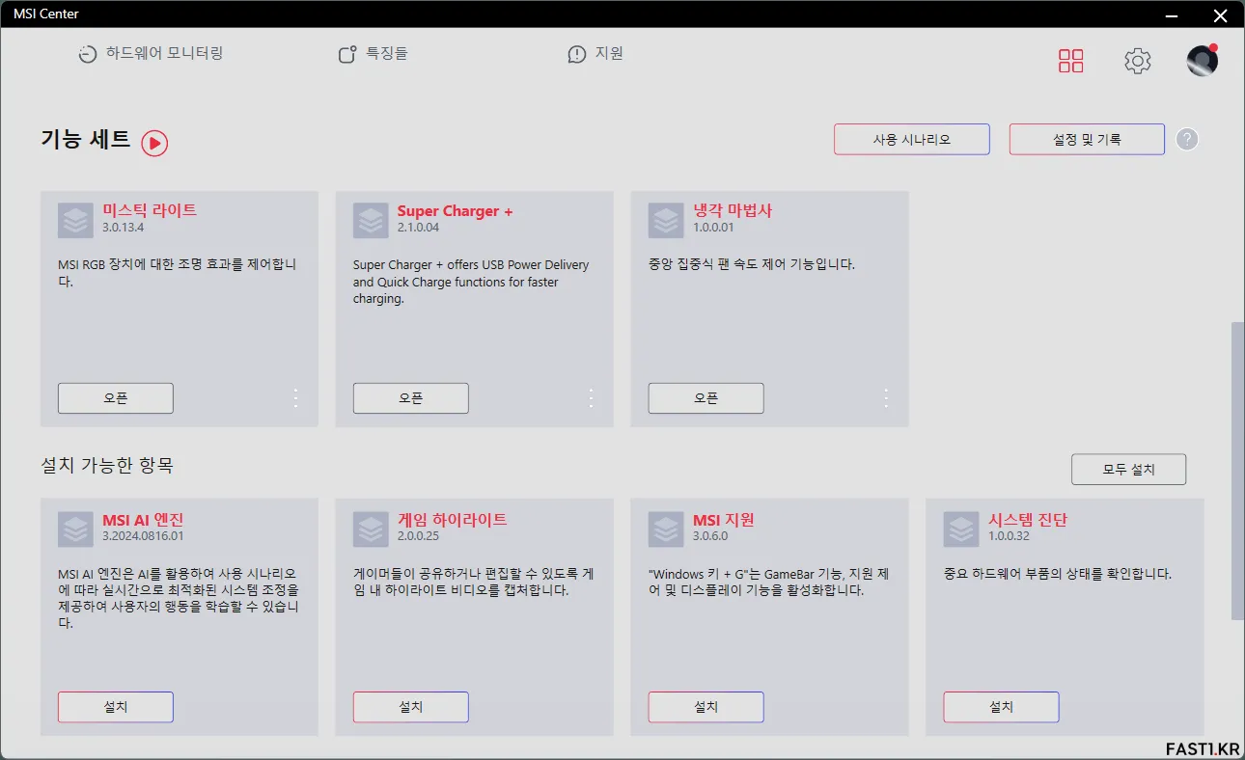Click the 미스틱 라이트 title
1245x760 pixels.
point(150,210)
